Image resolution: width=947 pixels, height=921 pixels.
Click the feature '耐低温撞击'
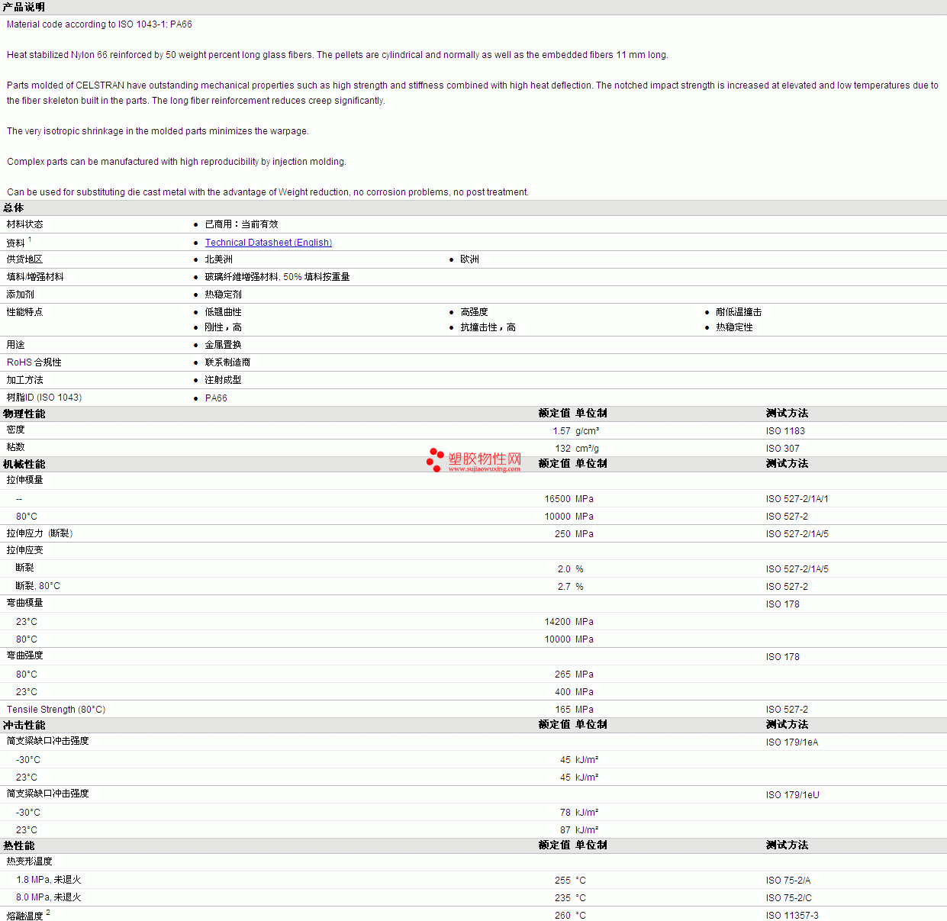739,312
